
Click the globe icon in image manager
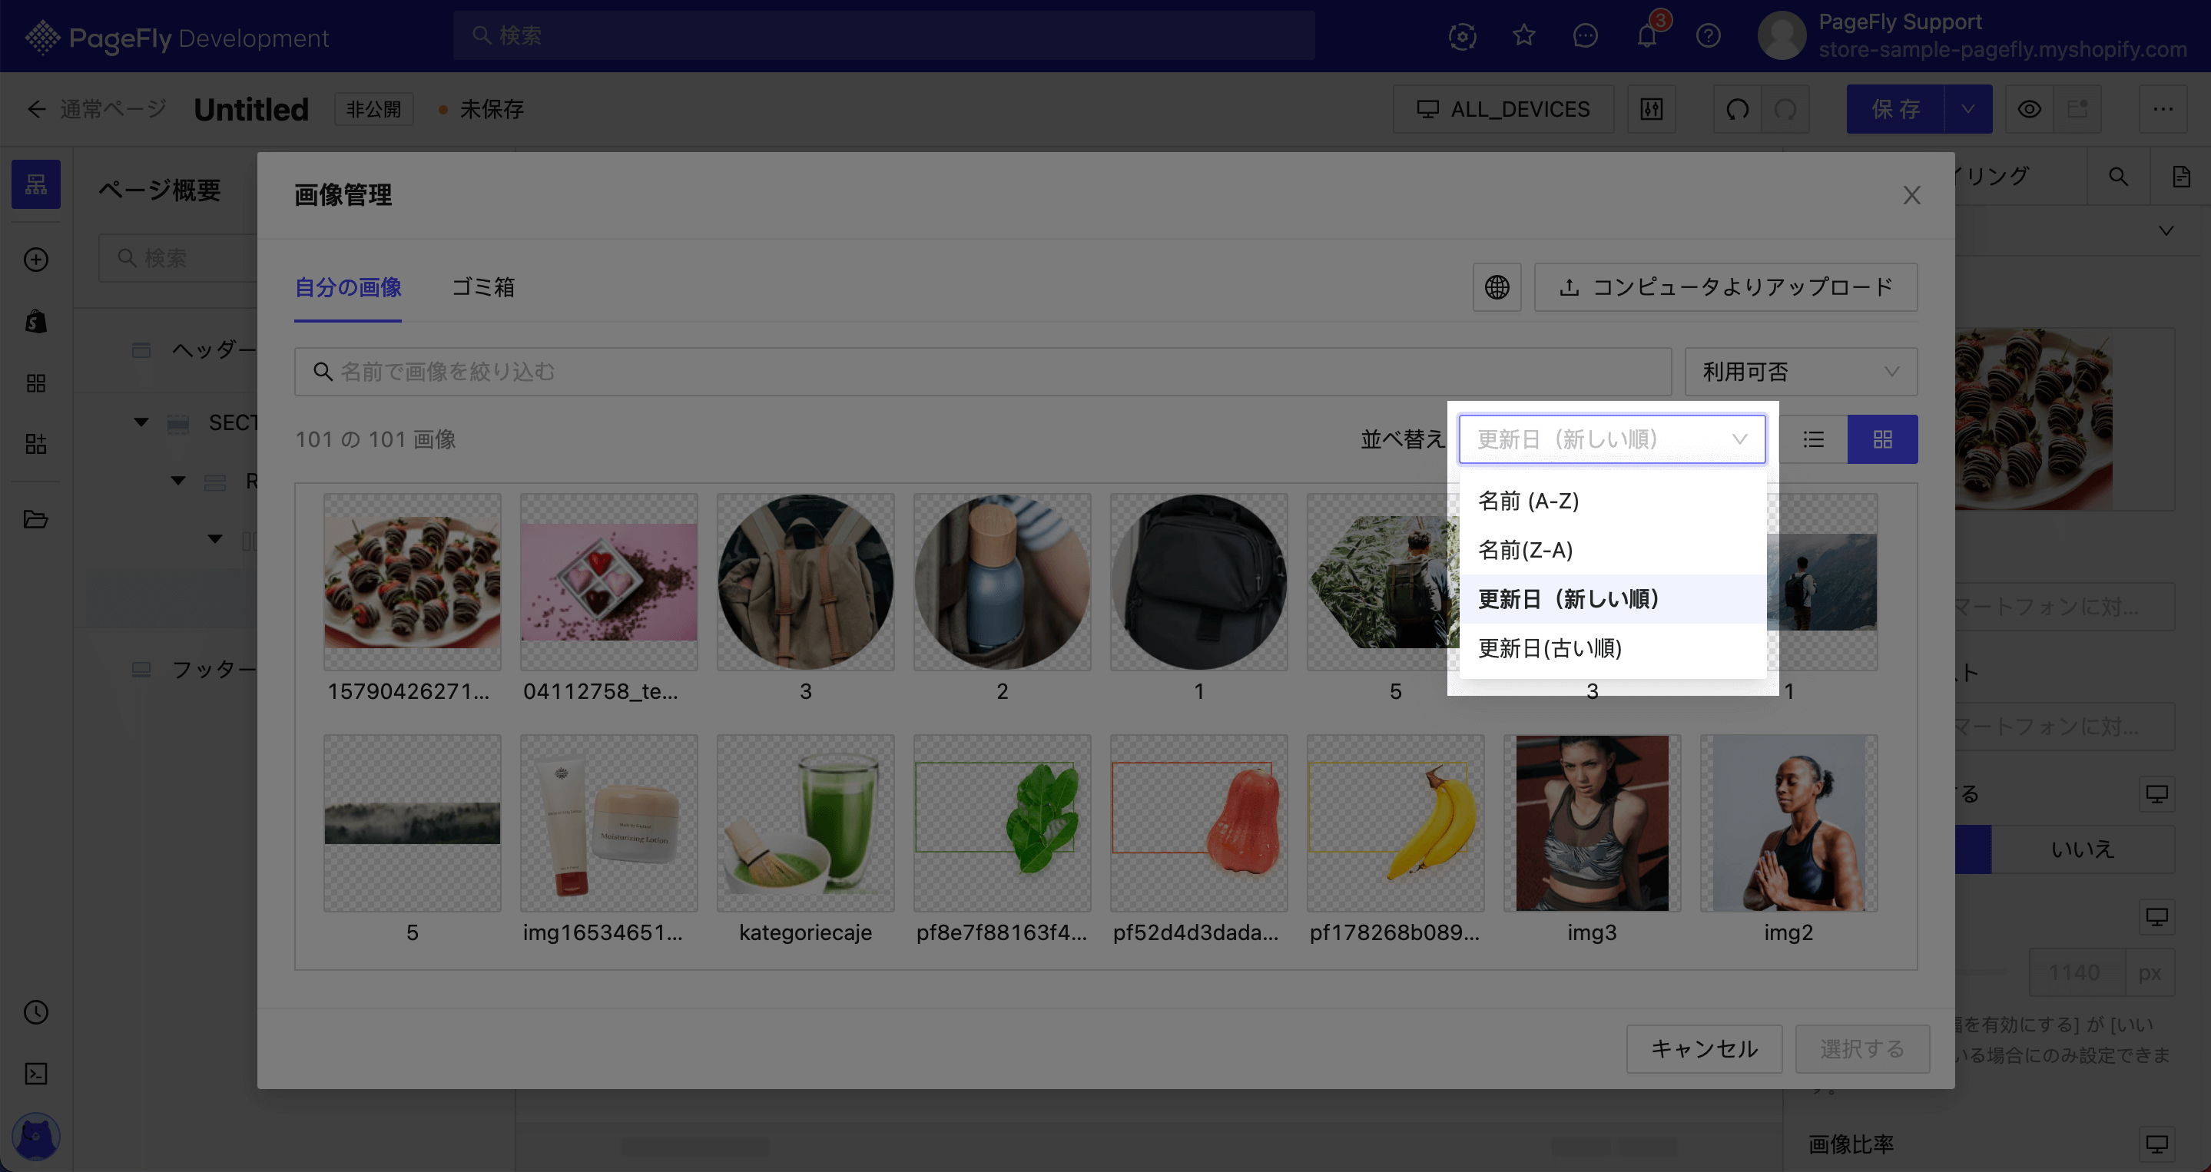(1497, 286)
